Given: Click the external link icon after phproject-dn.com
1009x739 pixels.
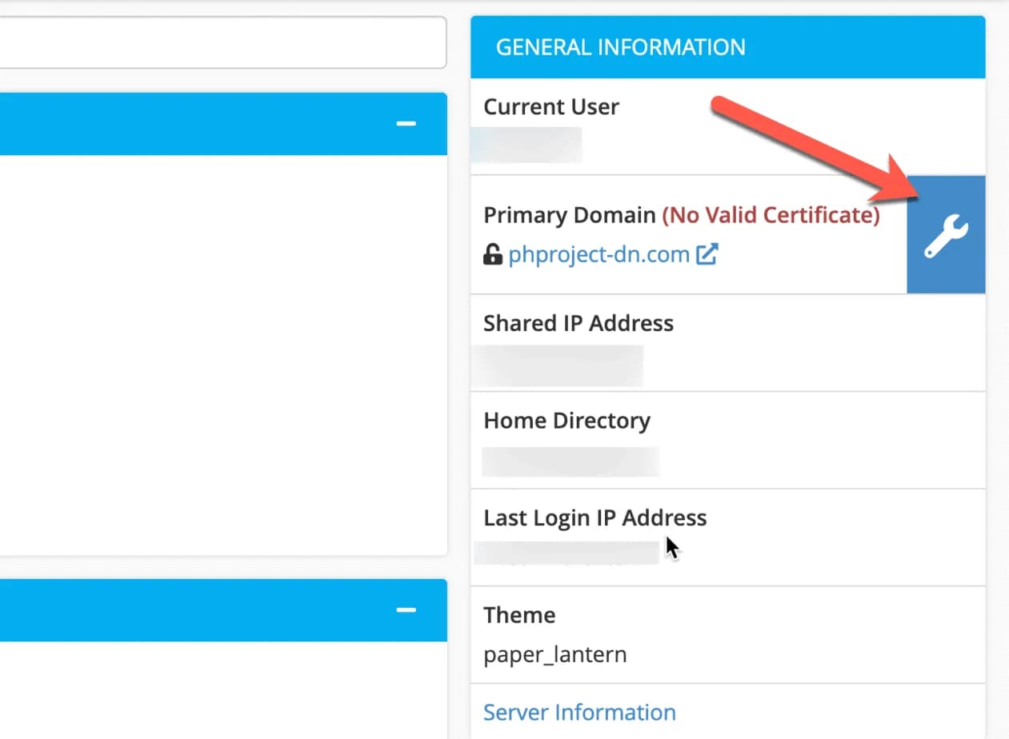Looking at the screenshot, I should coord(707,255).
